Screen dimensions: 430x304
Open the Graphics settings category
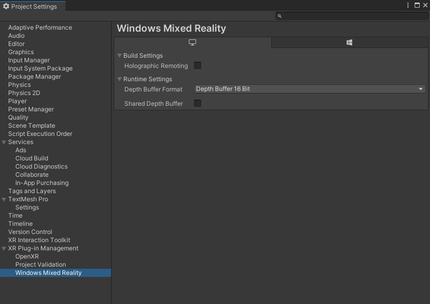coord(21,52)
